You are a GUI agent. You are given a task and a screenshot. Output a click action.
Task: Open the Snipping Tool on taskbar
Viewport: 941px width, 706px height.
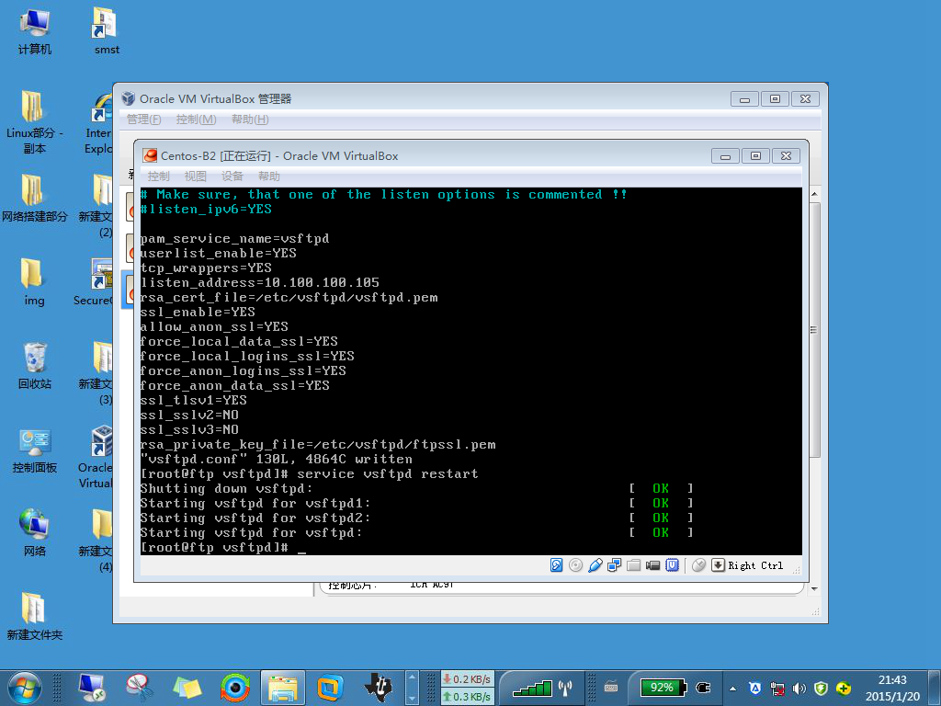coord(140,688)
